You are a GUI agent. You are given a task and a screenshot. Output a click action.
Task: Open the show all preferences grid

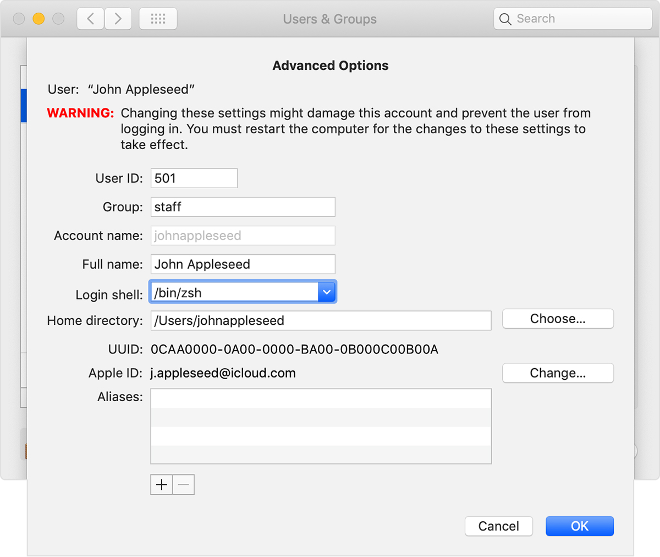coord(158,19)
